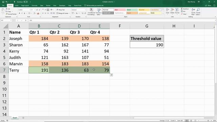Add a new sheet with plus icon
Viewport: 217px width, 122px height.
(23, 118)
